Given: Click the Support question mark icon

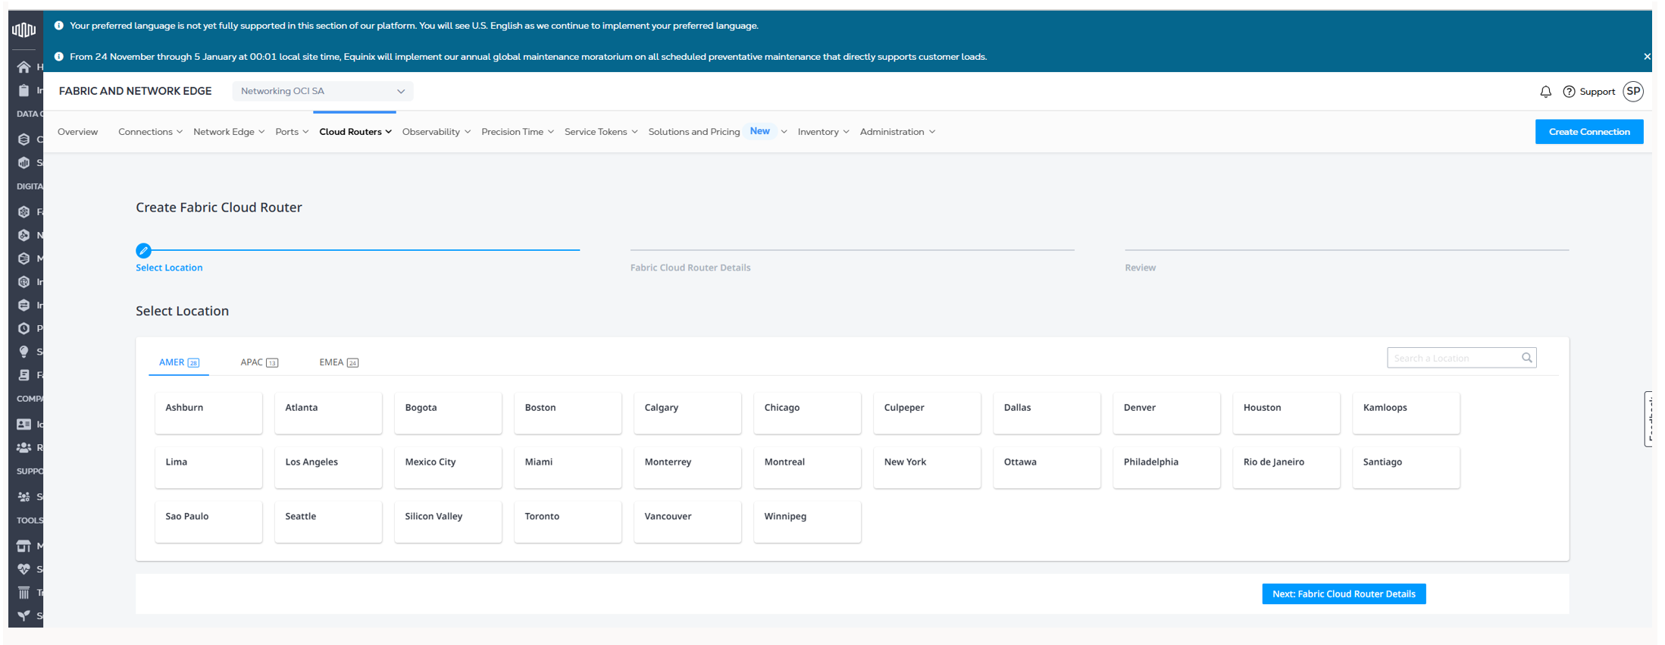Looking at the screenshot, I should [x=1569, y=92].
